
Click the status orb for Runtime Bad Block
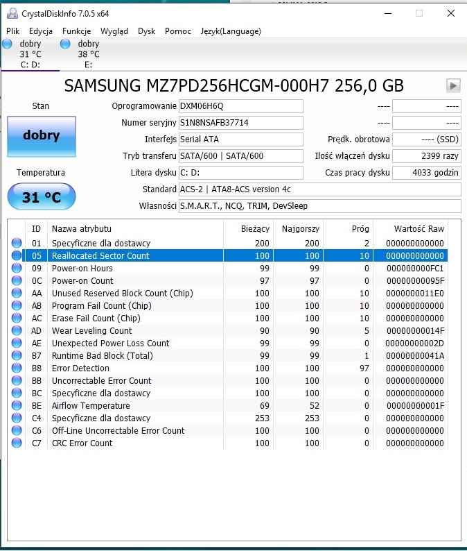click(17, 355)
